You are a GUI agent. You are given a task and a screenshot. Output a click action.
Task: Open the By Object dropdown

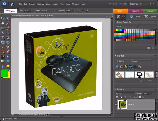pos(122,61)
